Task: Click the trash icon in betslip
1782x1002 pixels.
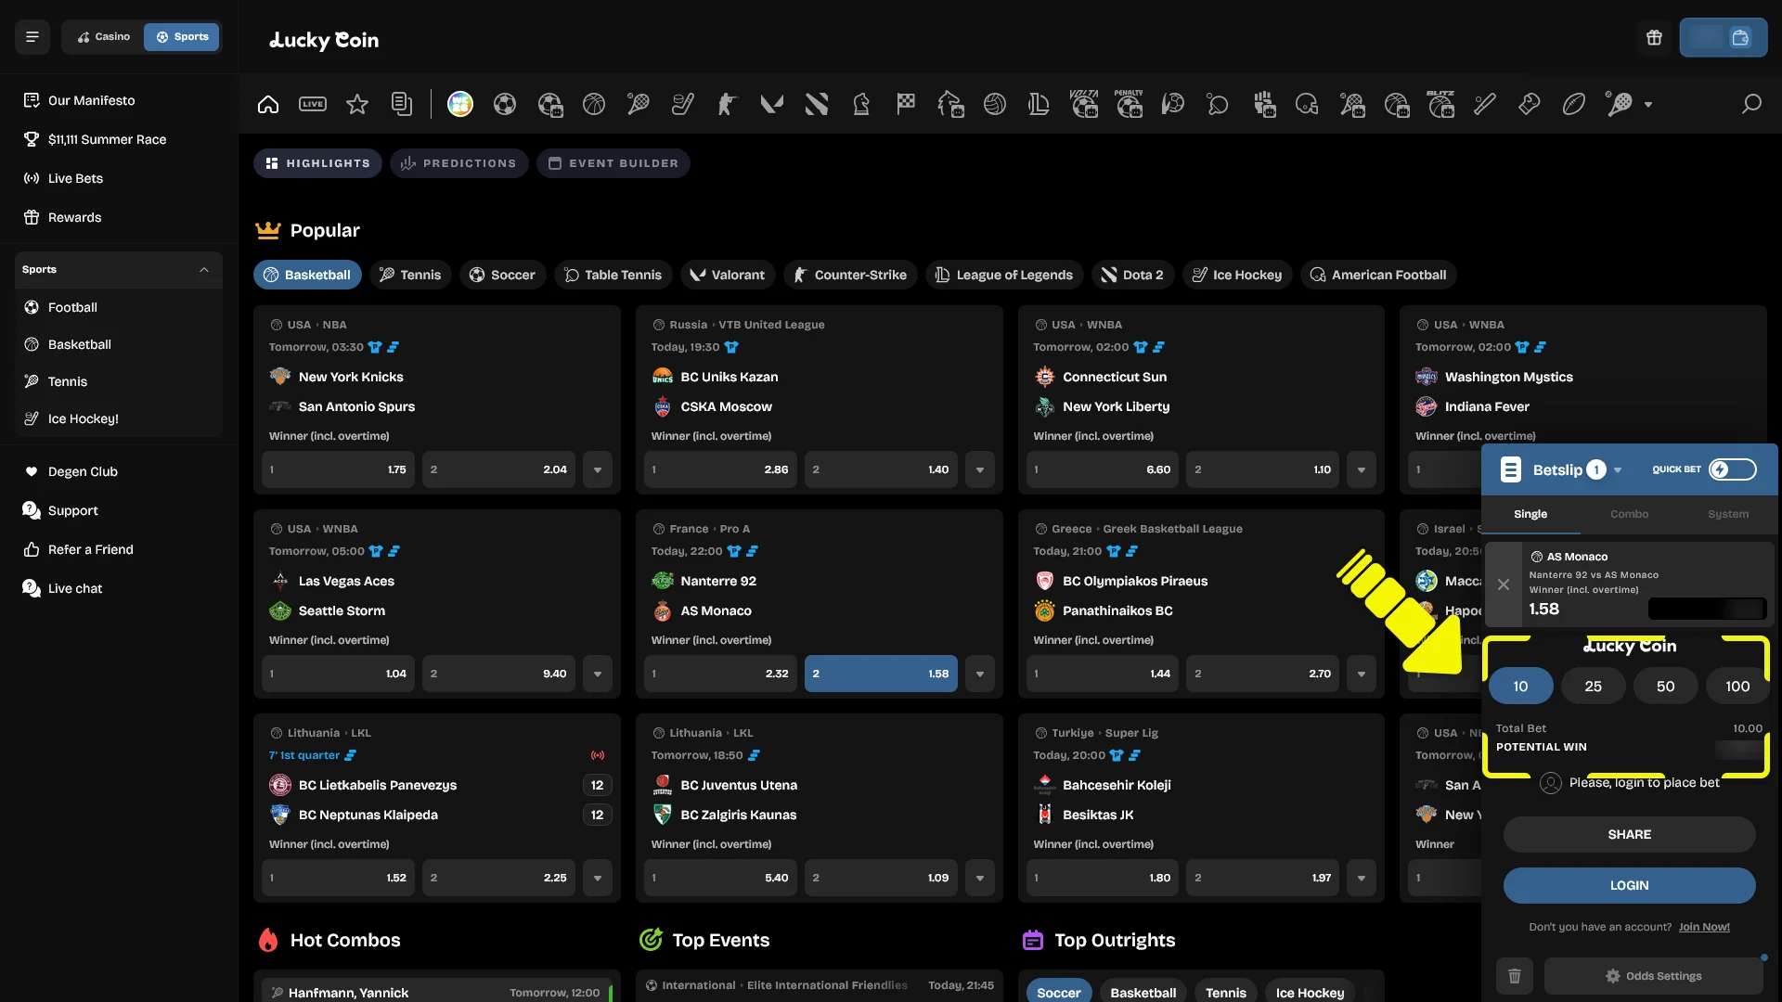Action: click(1515, 976)
